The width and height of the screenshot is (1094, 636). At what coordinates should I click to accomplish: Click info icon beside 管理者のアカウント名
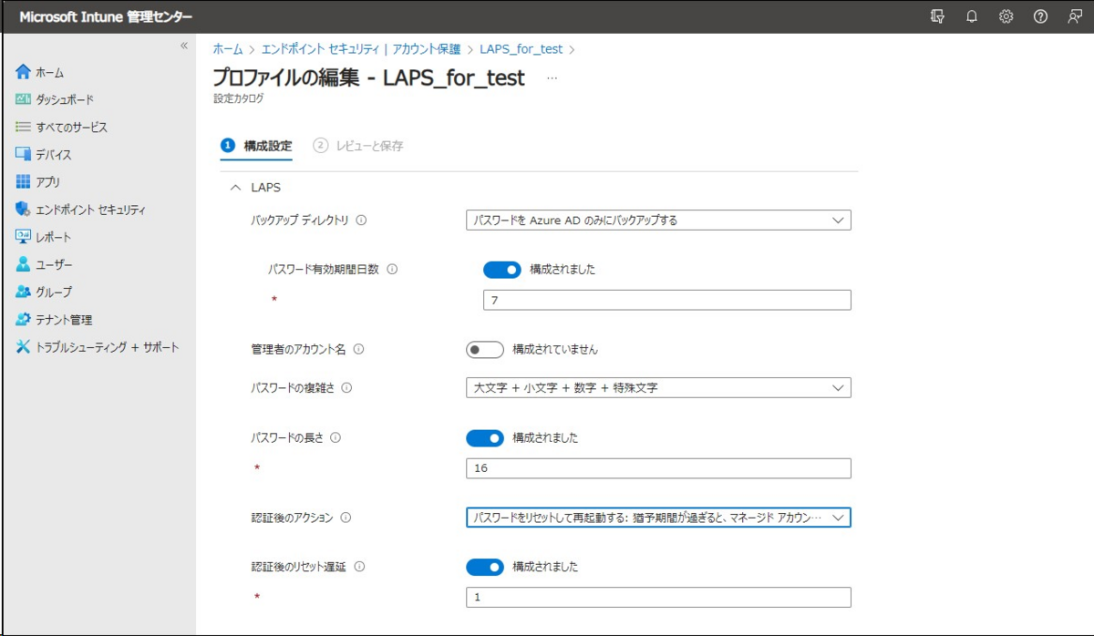(358, 349)
